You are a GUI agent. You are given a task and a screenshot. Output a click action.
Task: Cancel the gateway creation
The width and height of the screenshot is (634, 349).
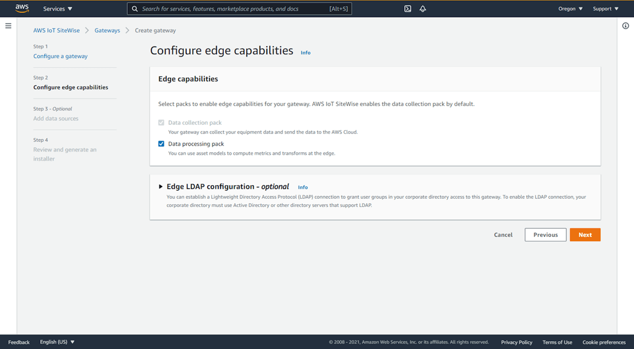tap(503, 235)
